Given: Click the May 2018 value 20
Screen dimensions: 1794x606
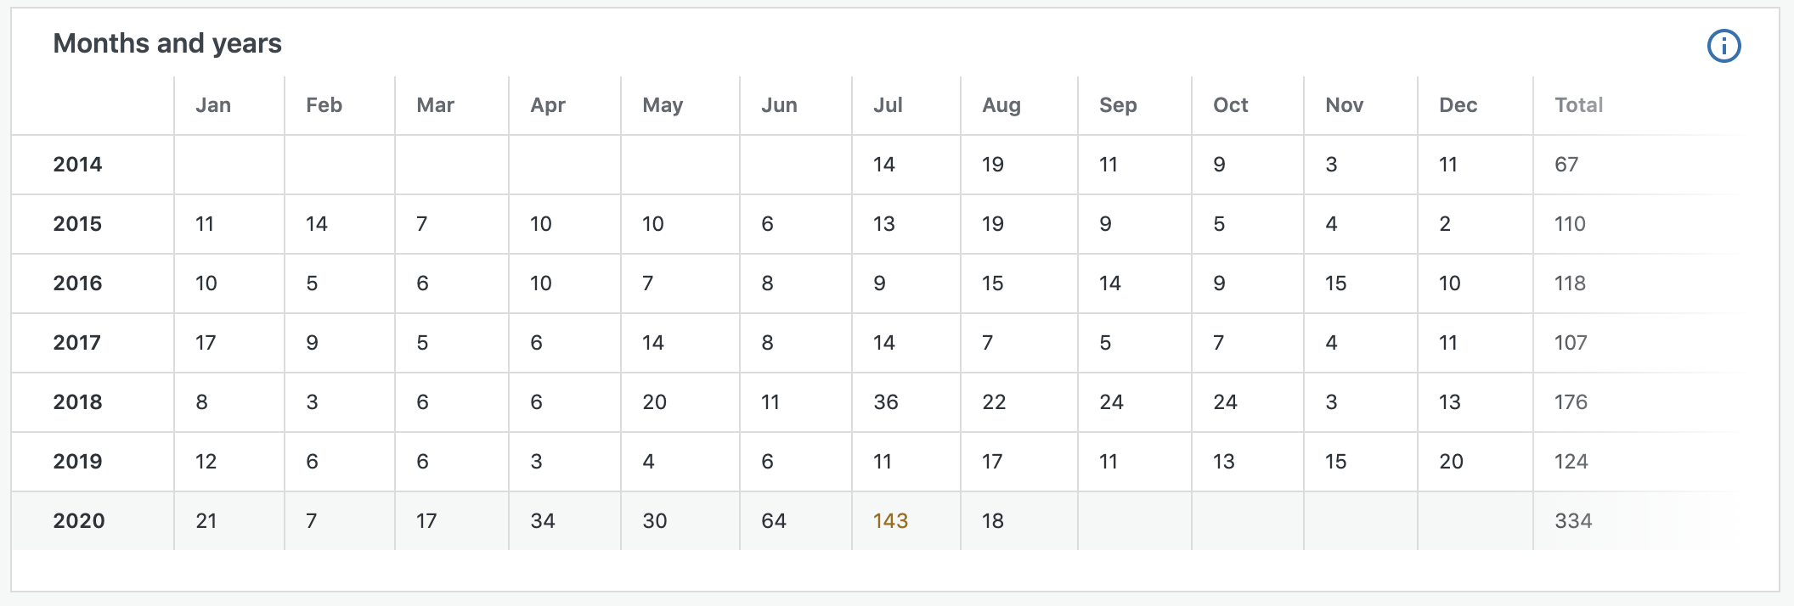Looking at the screenshot, I should click(x=654, y=402).
